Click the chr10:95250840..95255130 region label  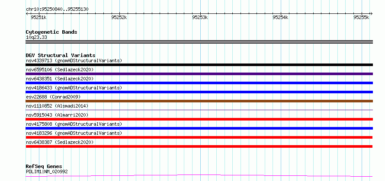click(x=57, y=10)
